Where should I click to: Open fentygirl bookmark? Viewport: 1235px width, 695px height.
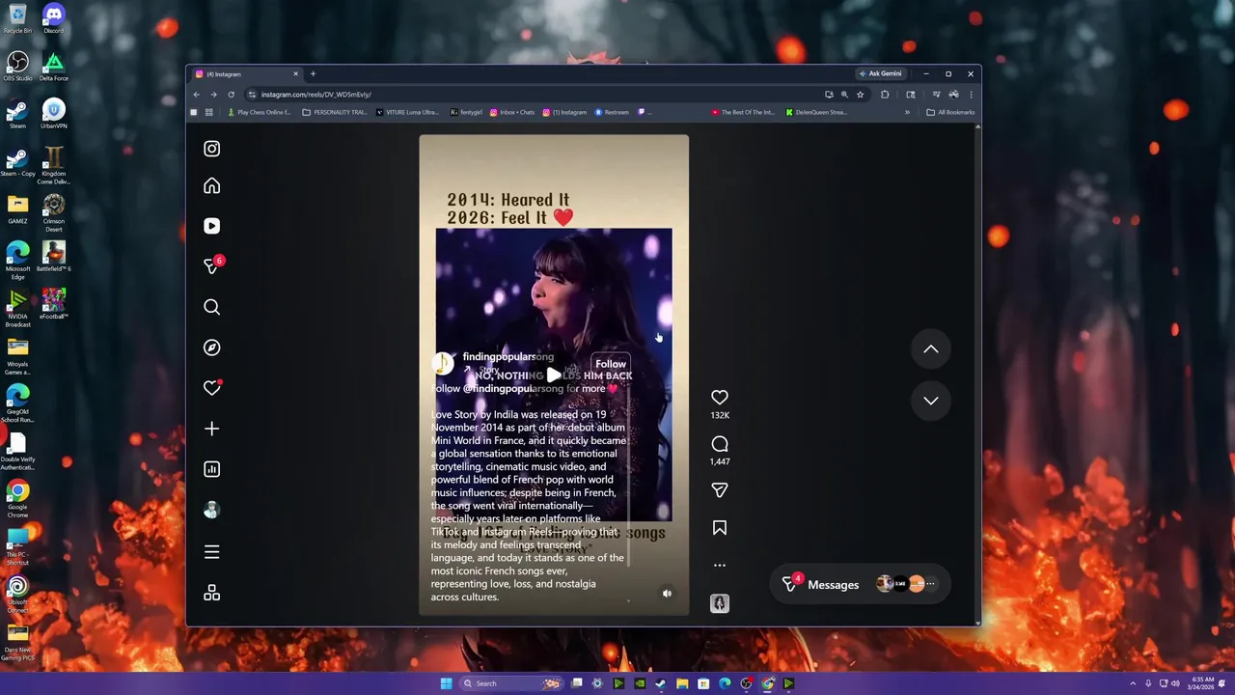click(x=466, y=112)
